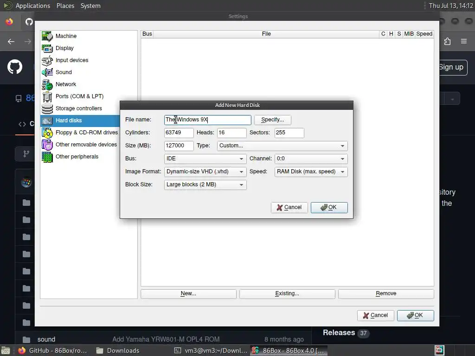This screenshot has height=356, width=475.
Task: Open the Firefox hamburger menu
Action: coord(464,41)
